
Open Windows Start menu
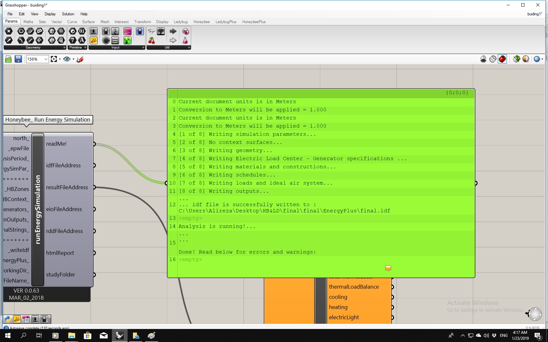[8, 335]
